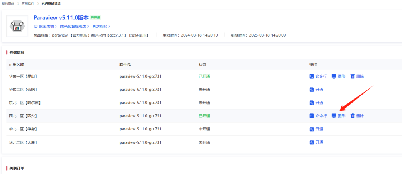Launch 图形 desktop for 华东一区【昆山】

click(339, 76)
